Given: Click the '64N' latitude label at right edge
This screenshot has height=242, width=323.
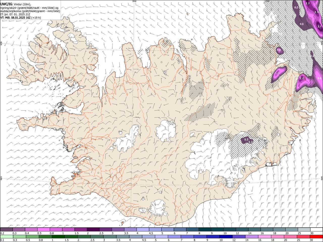Looking at the screenshot, I should [322, 178].
